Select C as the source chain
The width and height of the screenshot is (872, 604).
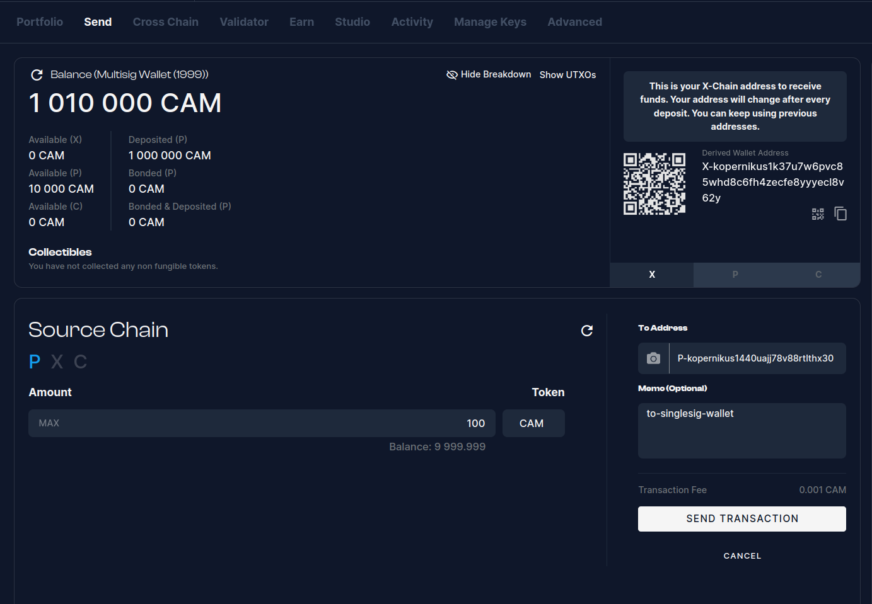tap(80, 362)
